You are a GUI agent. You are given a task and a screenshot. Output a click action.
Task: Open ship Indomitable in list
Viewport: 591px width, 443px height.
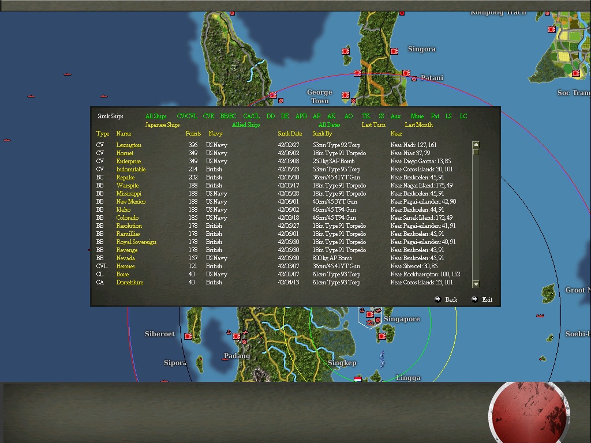[131, 169]
